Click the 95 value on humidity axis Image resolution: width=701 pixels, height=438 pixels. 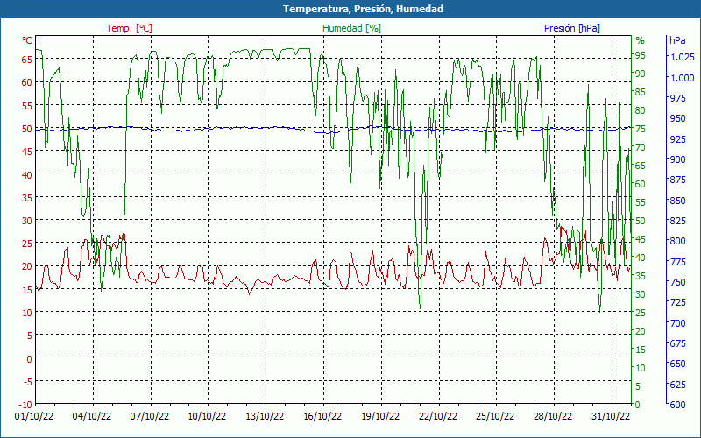tap(641, 55)
